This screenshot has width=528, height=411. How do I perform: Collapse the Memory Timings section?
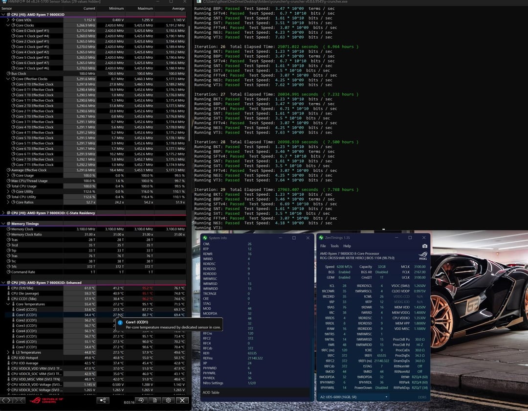(x=3, y=224)
